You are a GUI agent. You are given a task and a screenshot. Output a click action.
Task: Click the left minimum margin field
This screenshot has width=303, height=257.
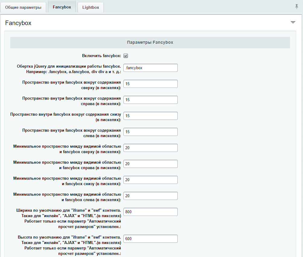(x=151, y=196)
